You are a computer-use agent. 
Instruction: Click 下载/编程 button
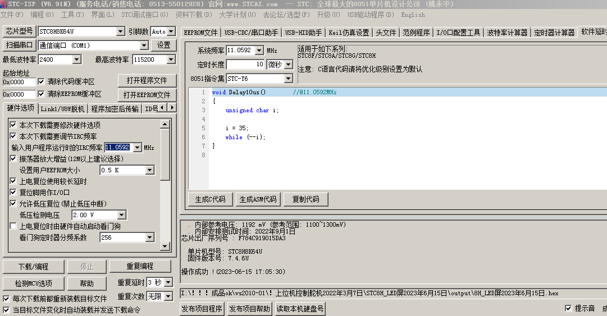coord(33,267)
